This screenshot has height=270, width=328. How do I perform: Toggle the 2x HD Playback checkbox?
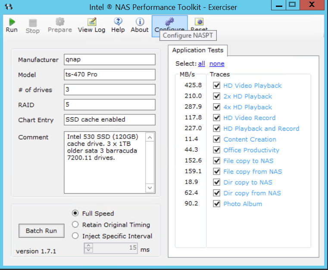(216, 96)
